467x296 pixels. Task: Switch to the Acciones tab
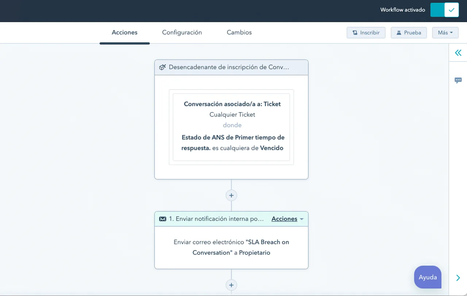[124, 32]
